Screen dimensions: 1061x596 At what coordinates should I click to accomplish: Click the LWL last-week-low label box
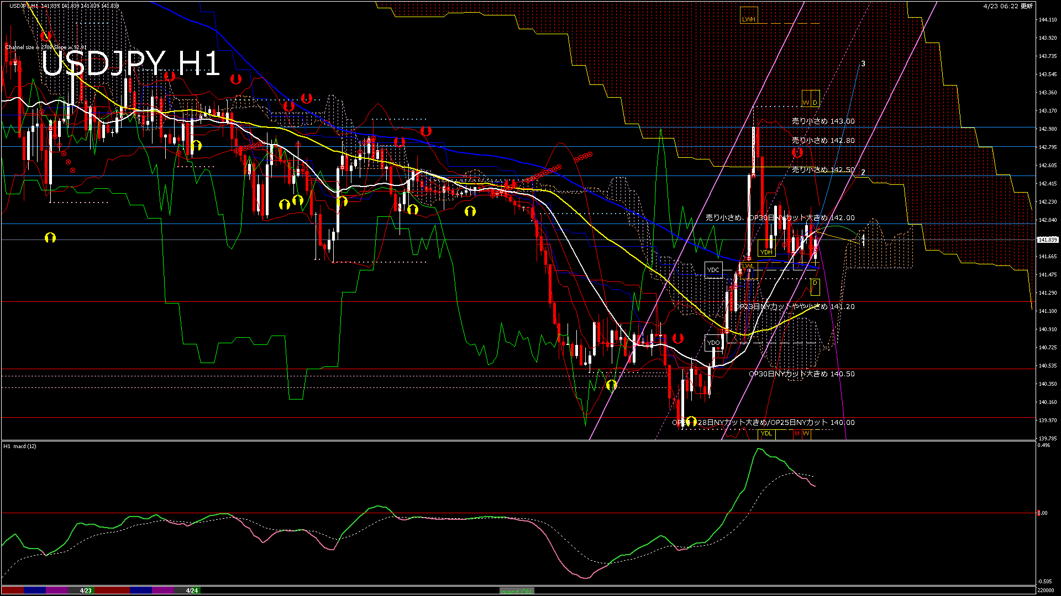coord(748,266)
